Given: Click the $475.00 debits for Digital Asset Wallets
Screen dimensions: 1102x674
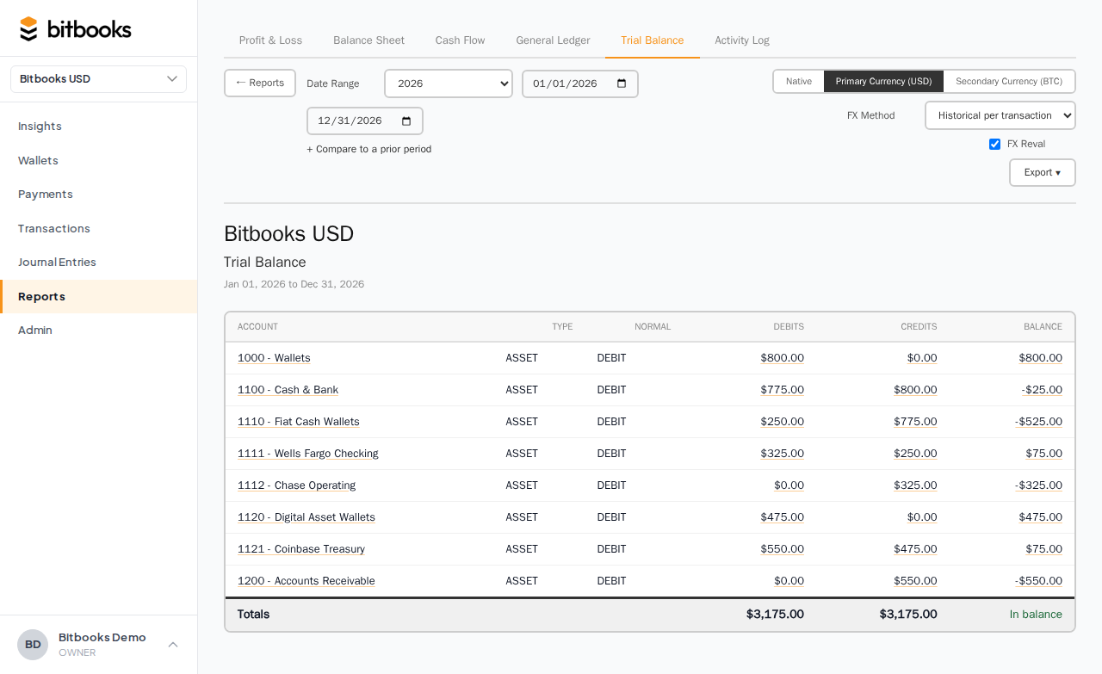Looking at the screenshot, I should [x=782, y=517].
